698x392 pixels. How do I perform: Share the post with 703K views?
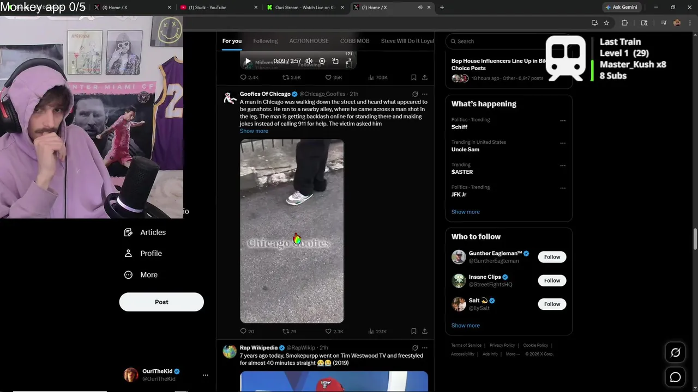click(425, 77)
